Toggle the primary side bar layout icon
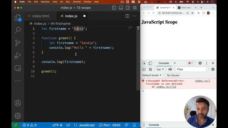The image size is (228, 128). tap(114, 8)
